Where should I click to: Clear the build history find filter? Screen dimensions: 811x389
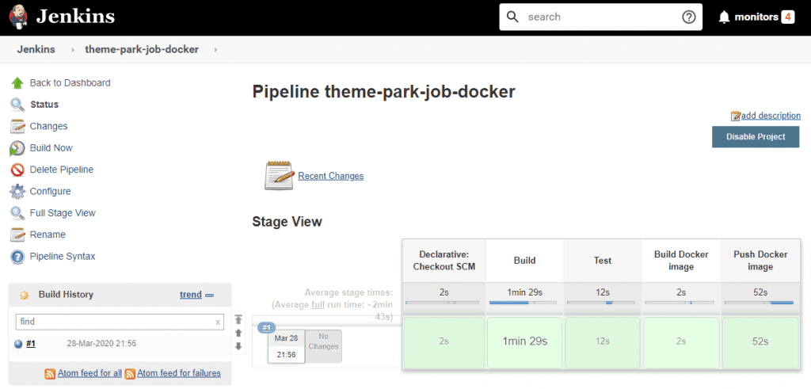click(x=218, y=322)
